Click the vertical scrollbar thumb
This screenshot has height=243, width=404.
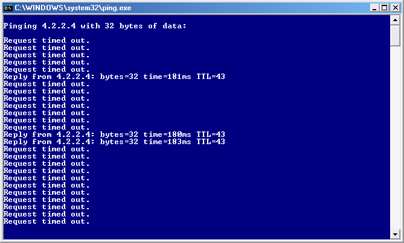tap(395, 36)
